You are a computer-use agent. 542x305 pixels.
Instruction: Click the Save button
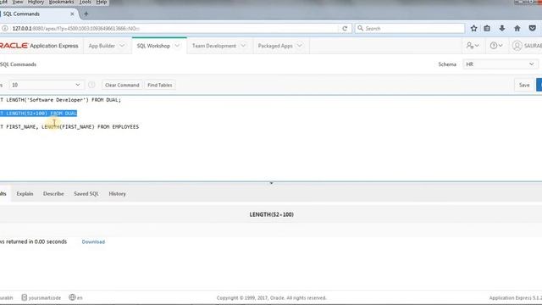[524, 85]
